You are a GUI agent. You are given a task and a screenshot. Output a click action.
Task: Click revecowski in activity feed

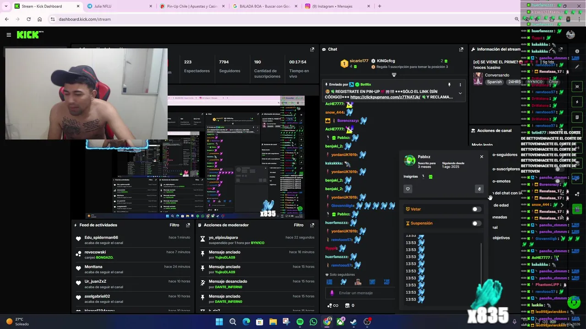pyautogui.click(x=95, y=252)
